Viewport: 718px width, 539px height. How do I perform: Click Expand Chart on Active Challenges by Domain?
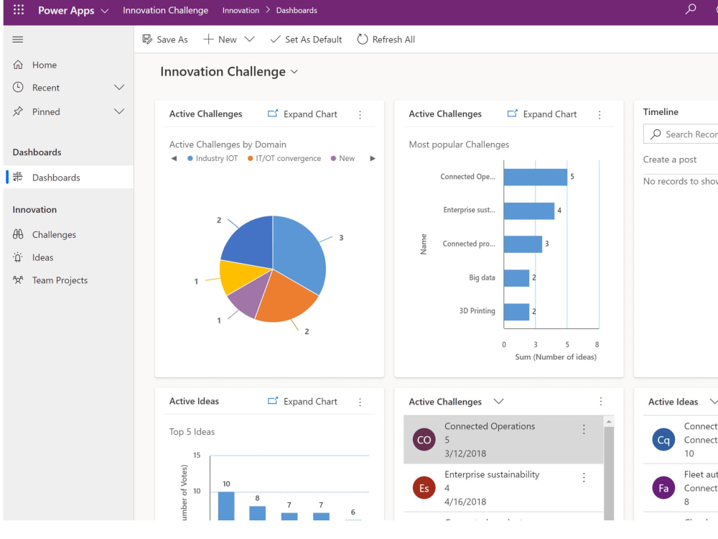click(302, 114)
